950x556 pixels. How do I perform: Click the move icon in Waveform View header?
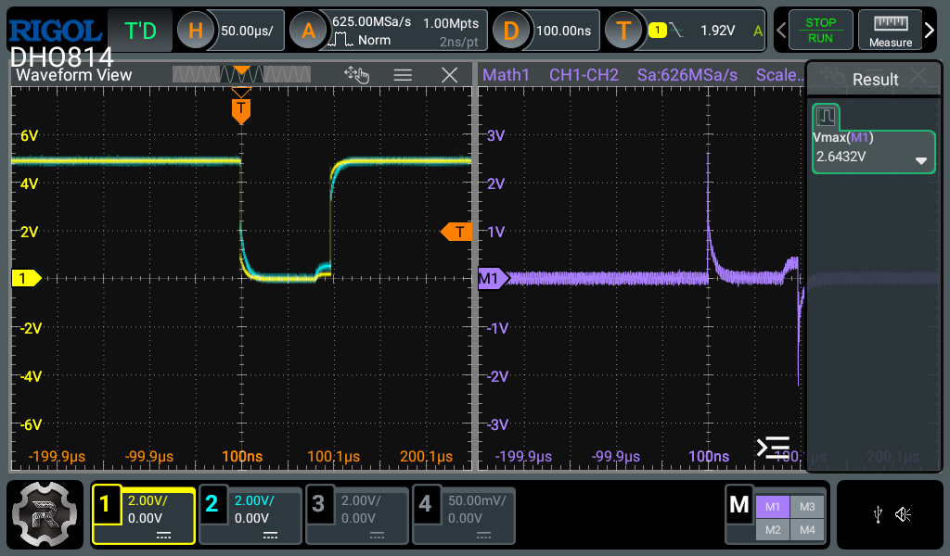tap(356, 75)
